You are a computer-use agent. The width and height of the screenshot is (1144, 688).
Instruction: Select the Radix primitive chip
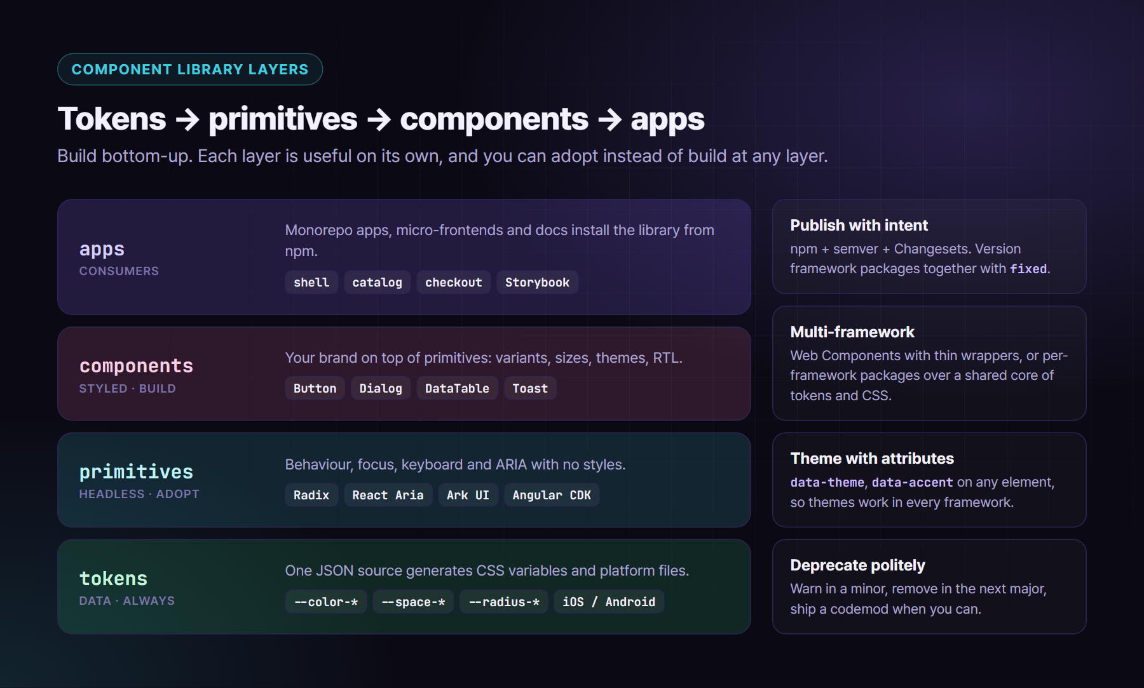(x=311, y=495)
